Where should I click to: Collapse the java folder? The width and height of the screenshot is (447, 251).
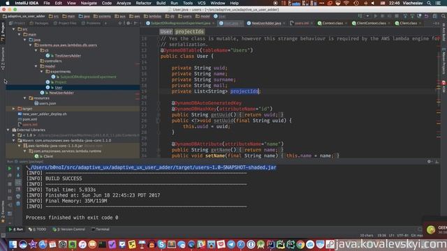point(25,40)
